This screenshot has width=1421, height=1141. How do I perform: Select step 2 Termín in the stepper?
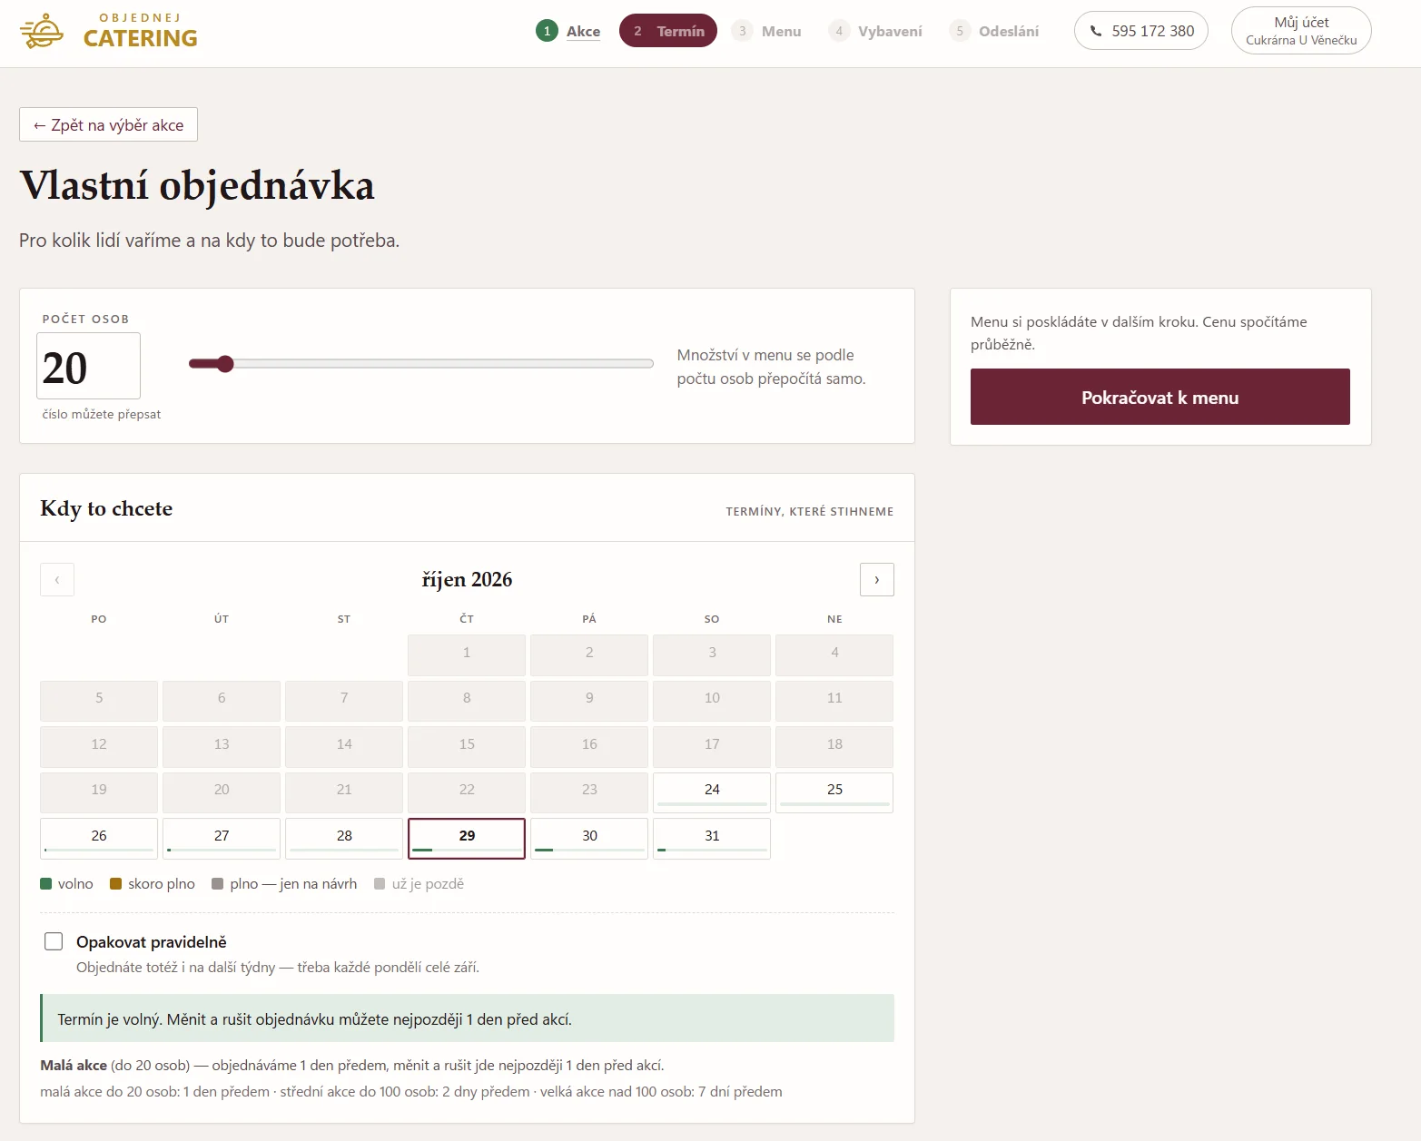tap(668, 31)
